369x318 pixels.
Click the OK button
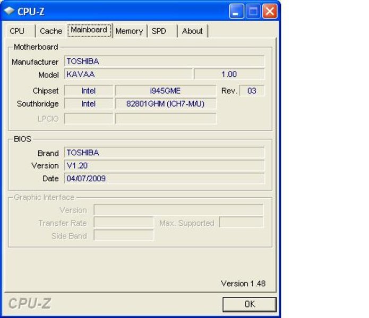[x=250, y=304]
